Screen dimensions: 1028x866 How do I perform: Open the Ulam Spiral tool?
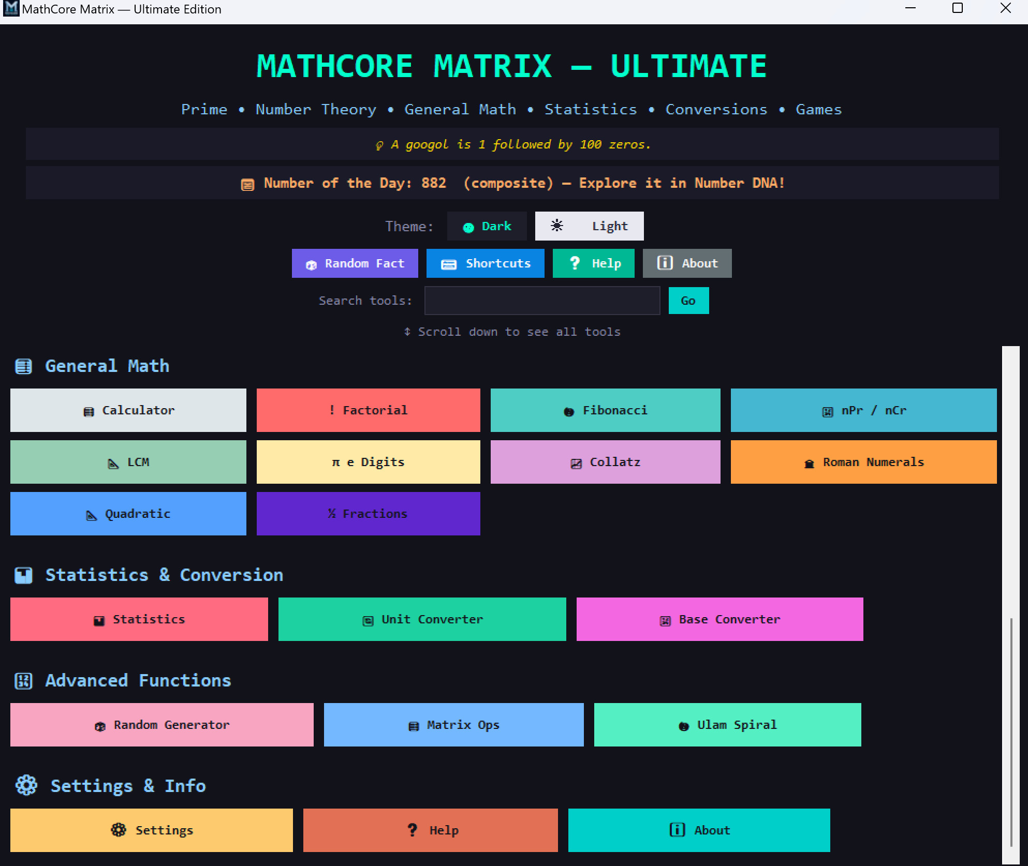[x=728, y=725]
